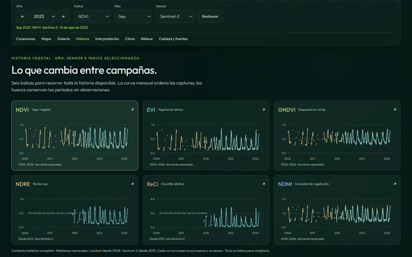Switch to the Relieve tab
412x257 pixels.
click(x=147, y=39)
